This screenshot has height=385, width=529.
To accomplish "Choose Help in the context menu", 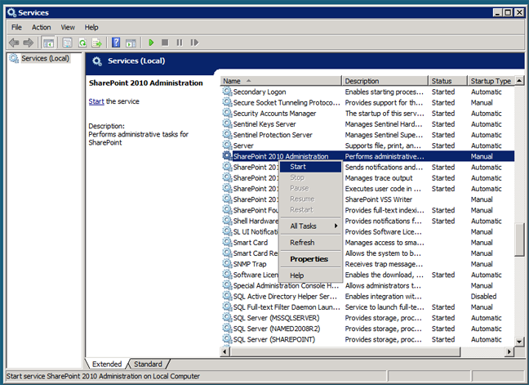I will (x=311, y=275).
